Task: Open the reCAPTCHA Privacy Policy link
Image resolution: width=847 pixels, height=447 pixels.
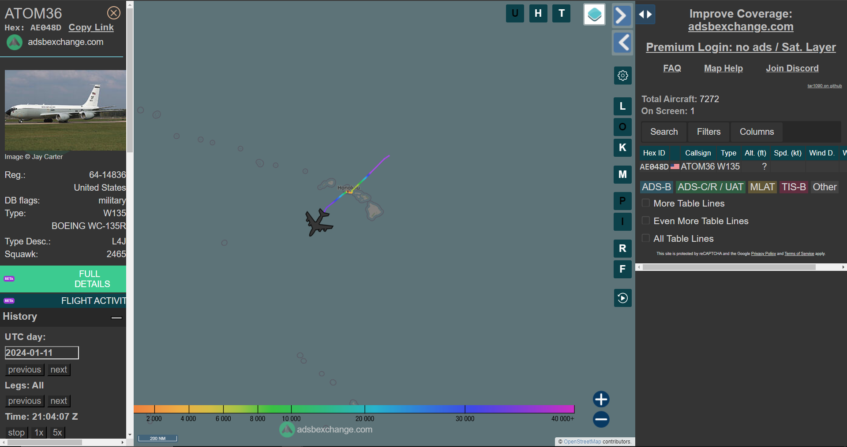Action: pos(763,254)
